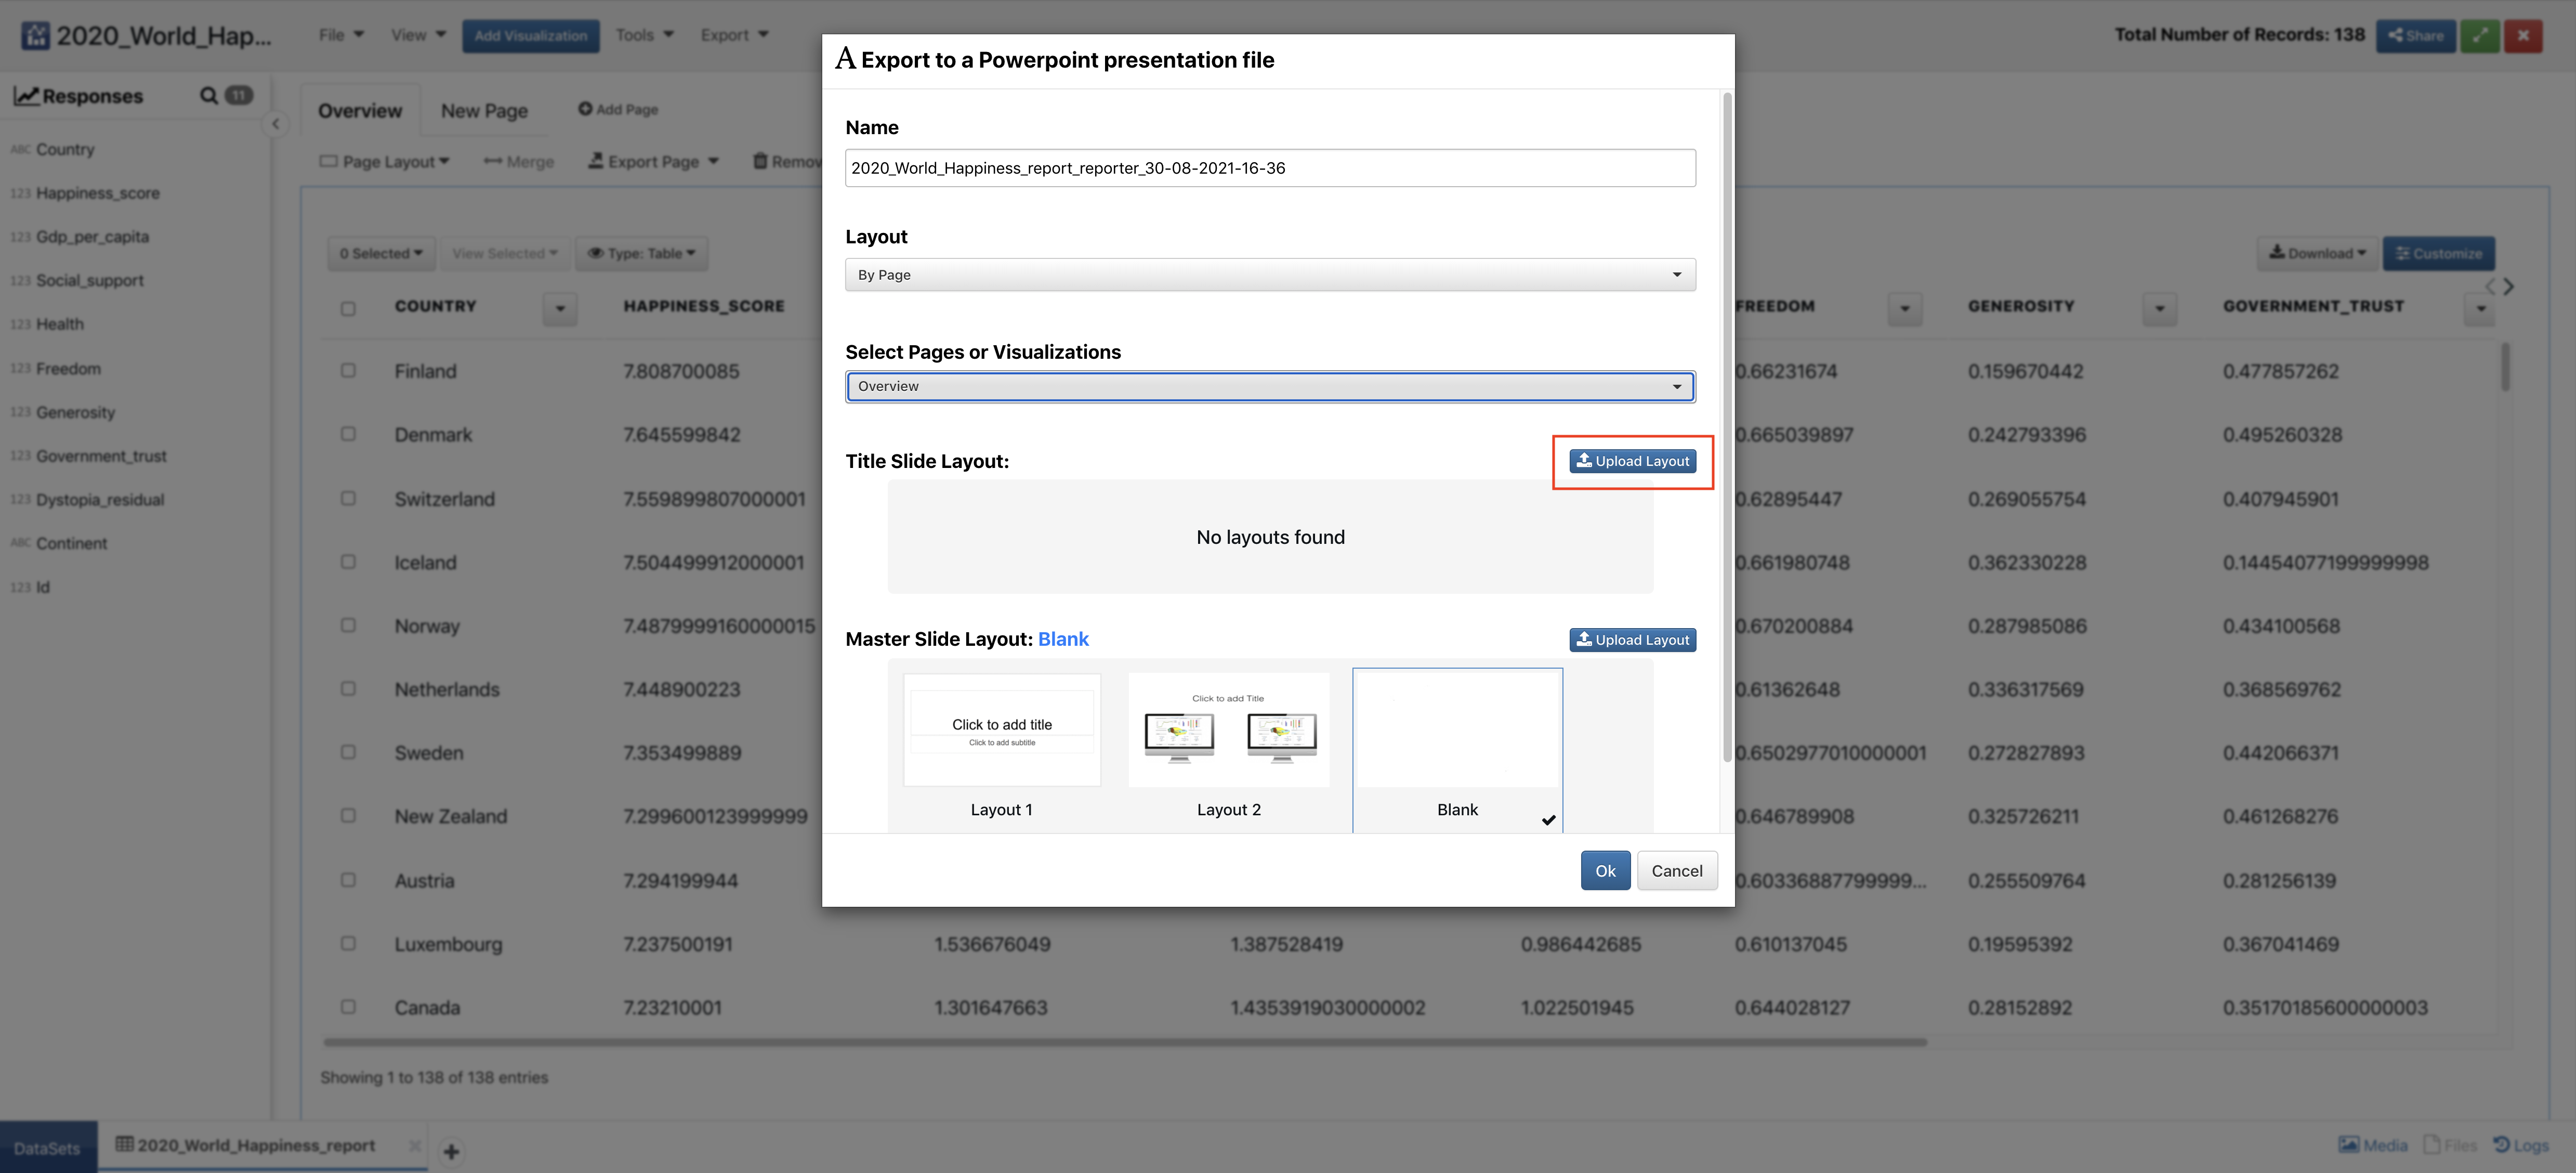Open the Tools menu
This screenshot has width=2576, height=1173.
pos(645,35)
